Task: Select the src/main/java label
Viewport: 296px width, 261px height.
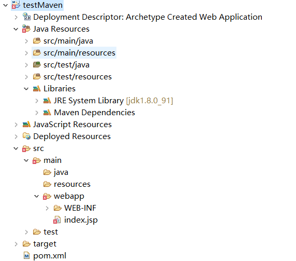Action: pos(68,41)
